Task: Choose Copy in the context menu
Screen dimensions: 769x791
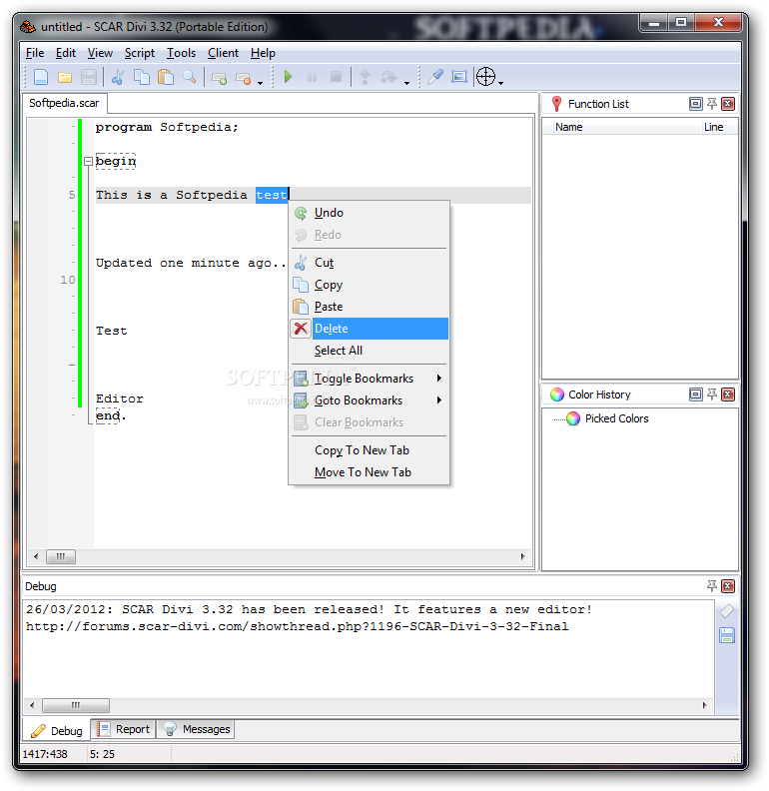Action: point(370,285)
